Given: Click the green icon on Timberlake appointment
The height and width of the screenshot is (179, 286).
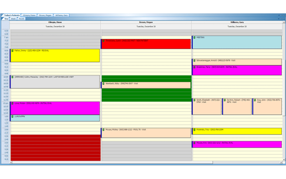Looking at the screenshot, I should [103, 41].
